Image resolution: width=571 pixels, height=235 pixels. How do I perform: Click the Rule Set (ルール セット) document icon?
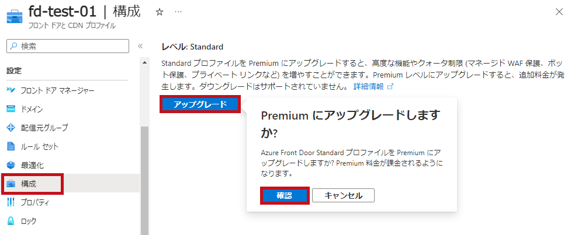11,146
